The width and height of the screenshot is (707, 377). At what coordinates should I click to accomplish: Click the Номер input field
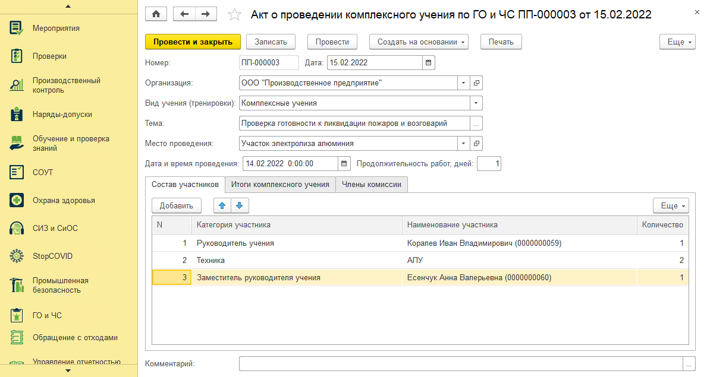click(269, 62)
